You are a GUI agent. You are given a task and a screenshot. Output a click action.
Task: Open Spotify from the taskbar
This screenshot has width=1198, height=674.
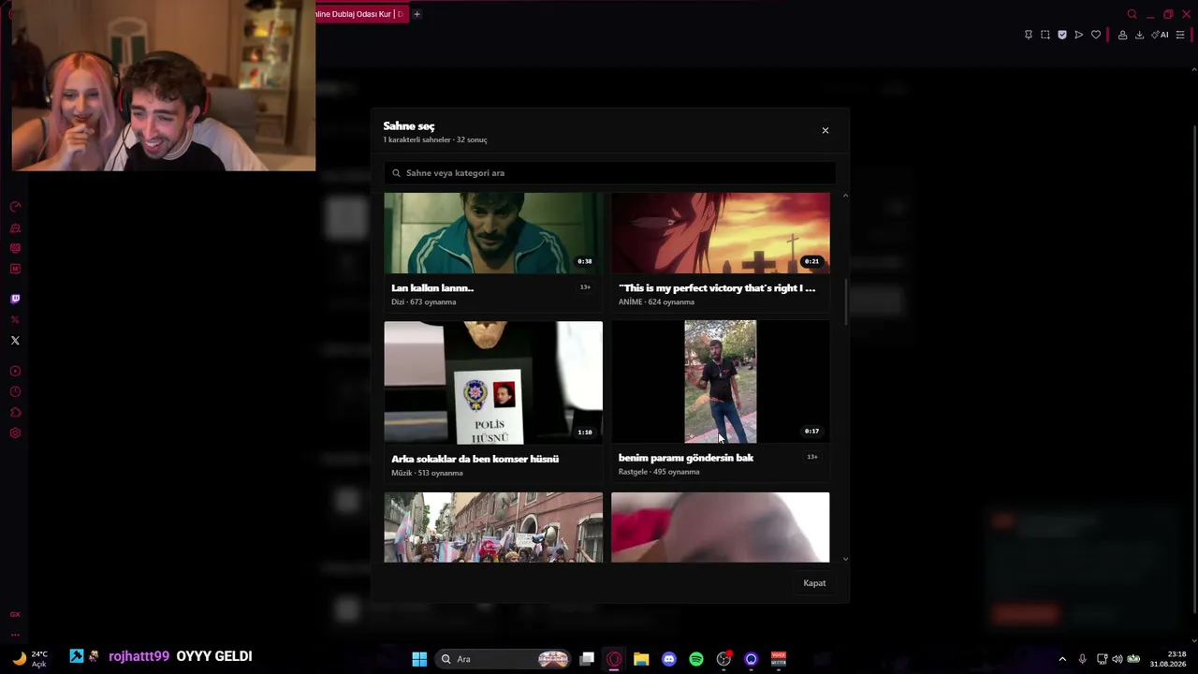pyautogui.click(x=696, y=659)
